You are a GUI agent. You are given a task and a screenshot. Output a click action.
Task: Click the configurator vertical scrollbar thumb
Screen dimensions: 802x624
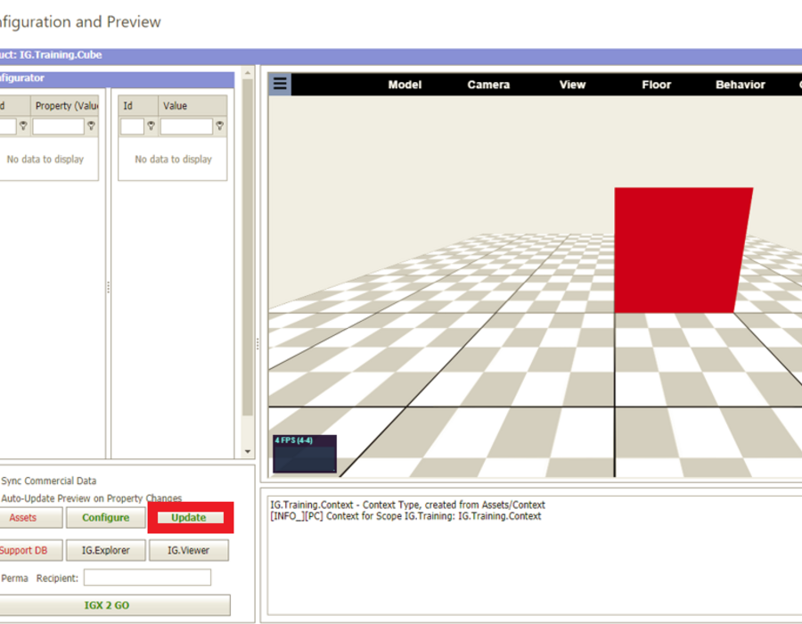pos(248,248)
